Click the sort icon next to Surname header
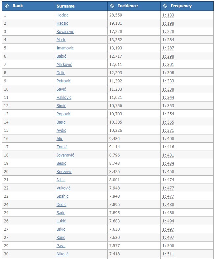The width and height of the screenshot is (215, 259). 66,6
